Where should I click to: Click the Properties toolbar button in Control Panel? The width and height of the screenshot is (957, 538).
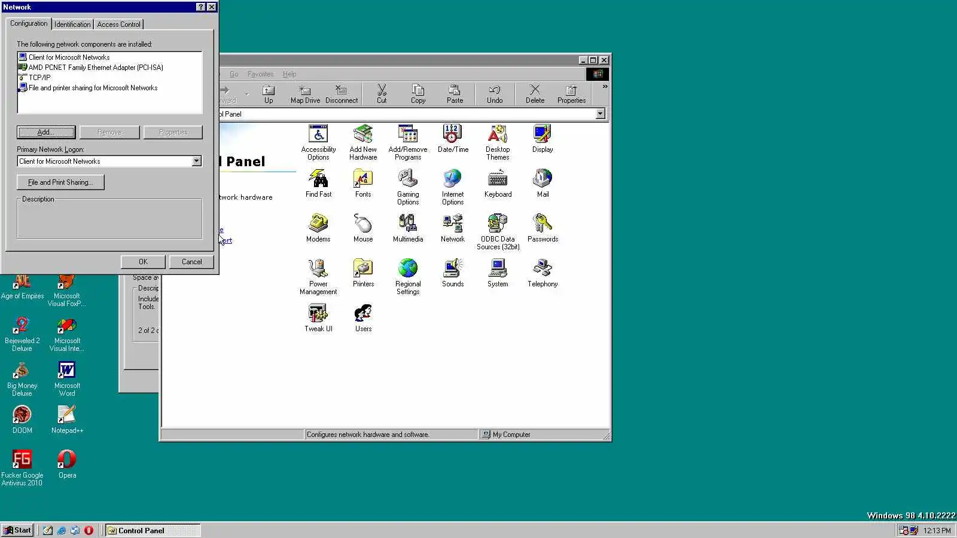tap(571, 94)
